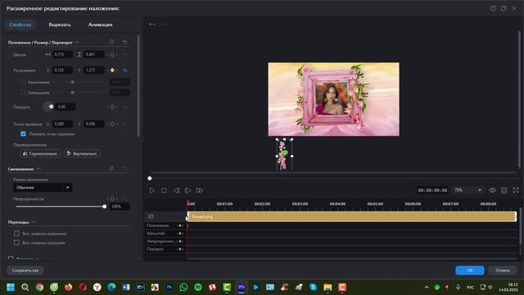Screen dimensions: 524x295
Task: Open Skype from the taskbar
Action: [313, 287]
